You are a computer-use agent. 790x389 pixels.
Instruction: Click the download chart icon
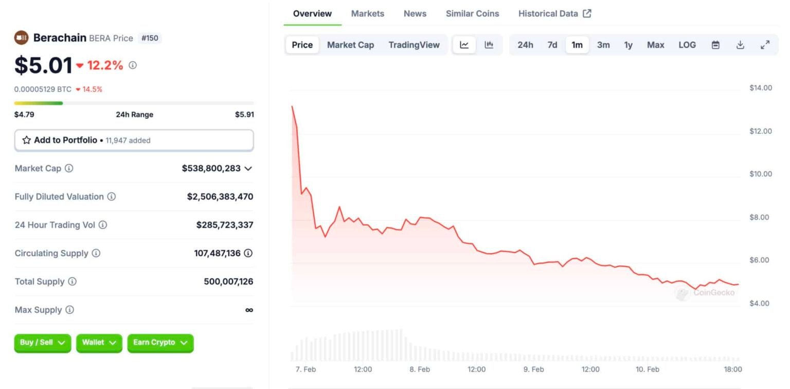coord(740,45)
